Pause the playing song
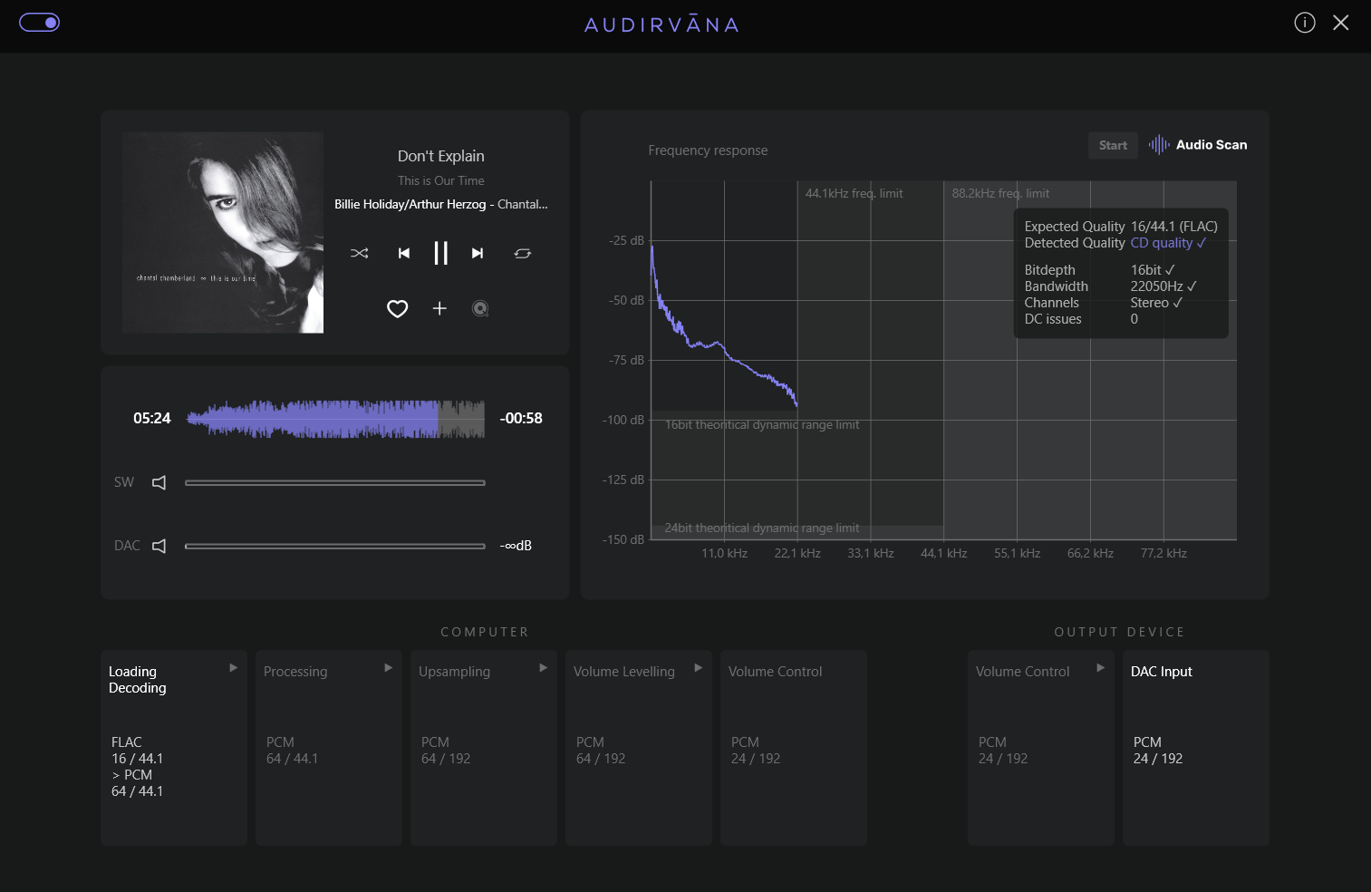 coord(440,253)
